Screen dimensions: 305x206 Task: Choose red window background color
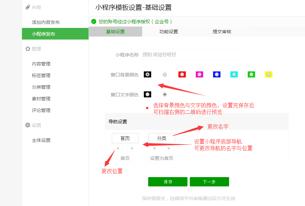[182, 74]
